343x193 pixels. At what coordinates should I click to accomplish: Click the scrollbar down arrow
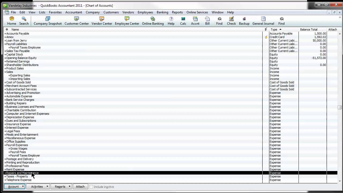pos(340,181)
